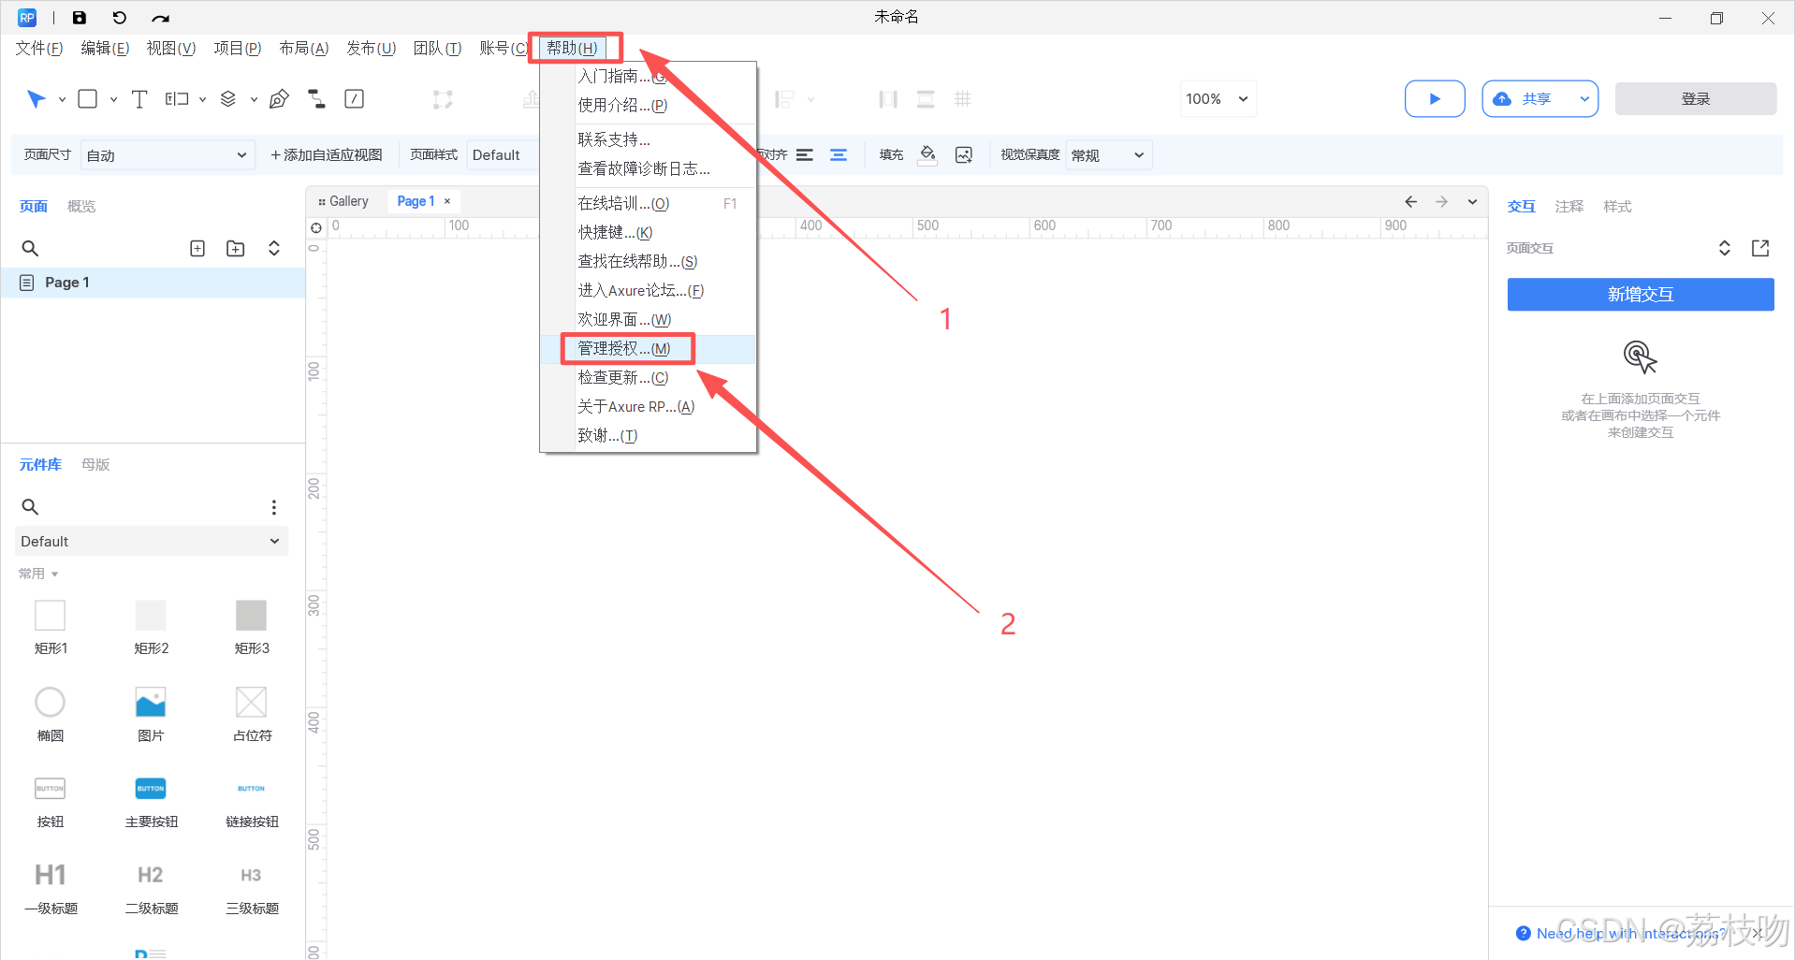
Task: Expand the 共享 dropdown arrow
Action: point(1584,98)
